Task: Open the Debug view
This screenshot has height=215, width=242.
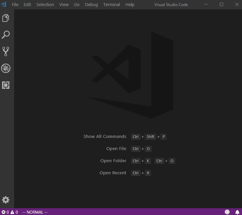Action: coord(6,68)
